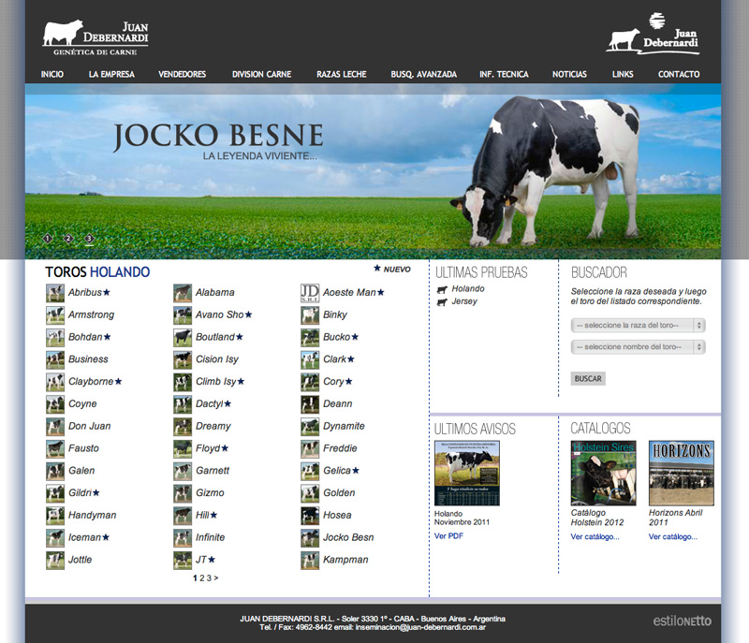Open the Holstein Sires catalog cover
Image resolution: width=749 pixels, height=643 pixels.
603,473
